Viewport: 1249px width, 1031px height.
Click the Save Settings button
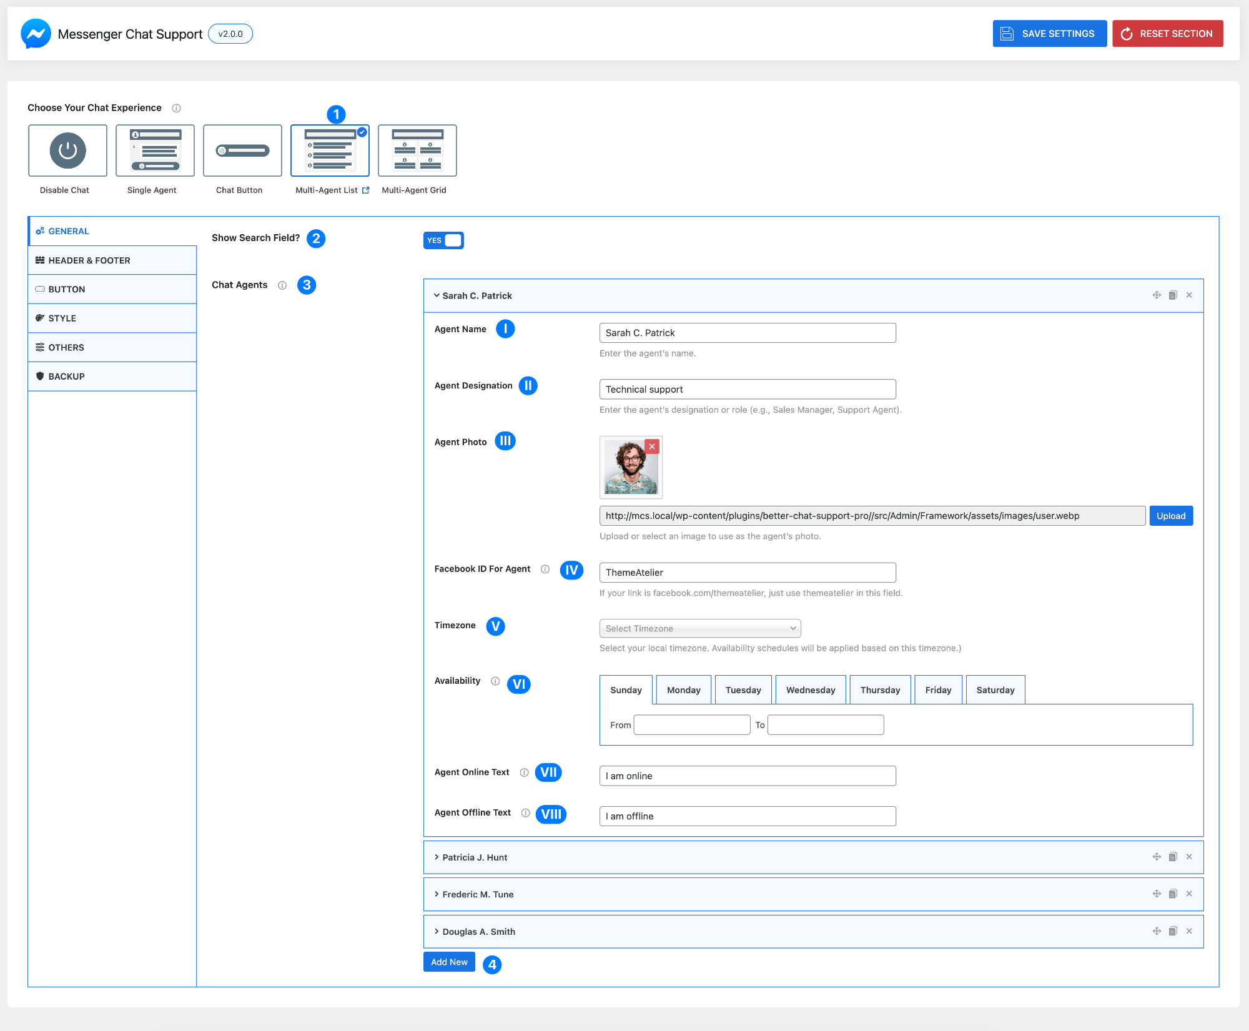1049,34
